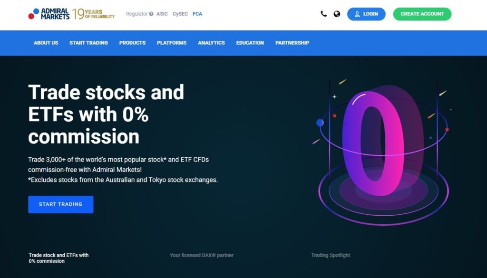The height and width of the screenshot is (278, 487).
Task: Click the 'Trade stocks and ETFs with 0% commission' headline
Action: tap(106, 114)
